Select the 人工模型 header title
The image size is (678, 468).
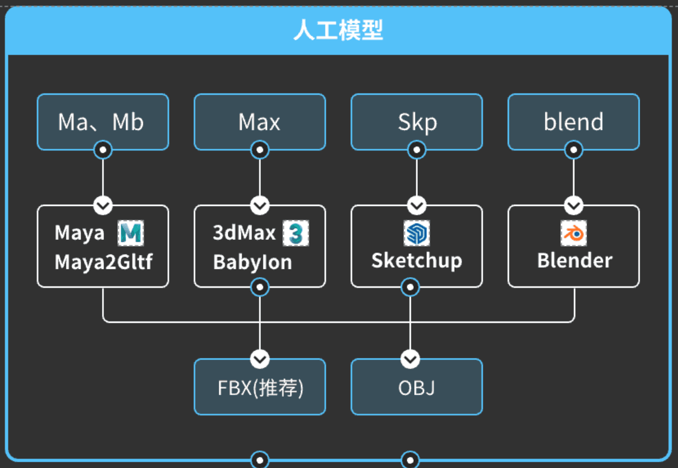pyautogui.click(x=338, y=30)
